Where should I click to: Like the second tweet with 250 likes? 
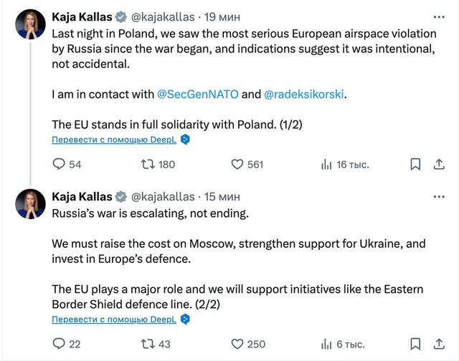pos(238,345)
